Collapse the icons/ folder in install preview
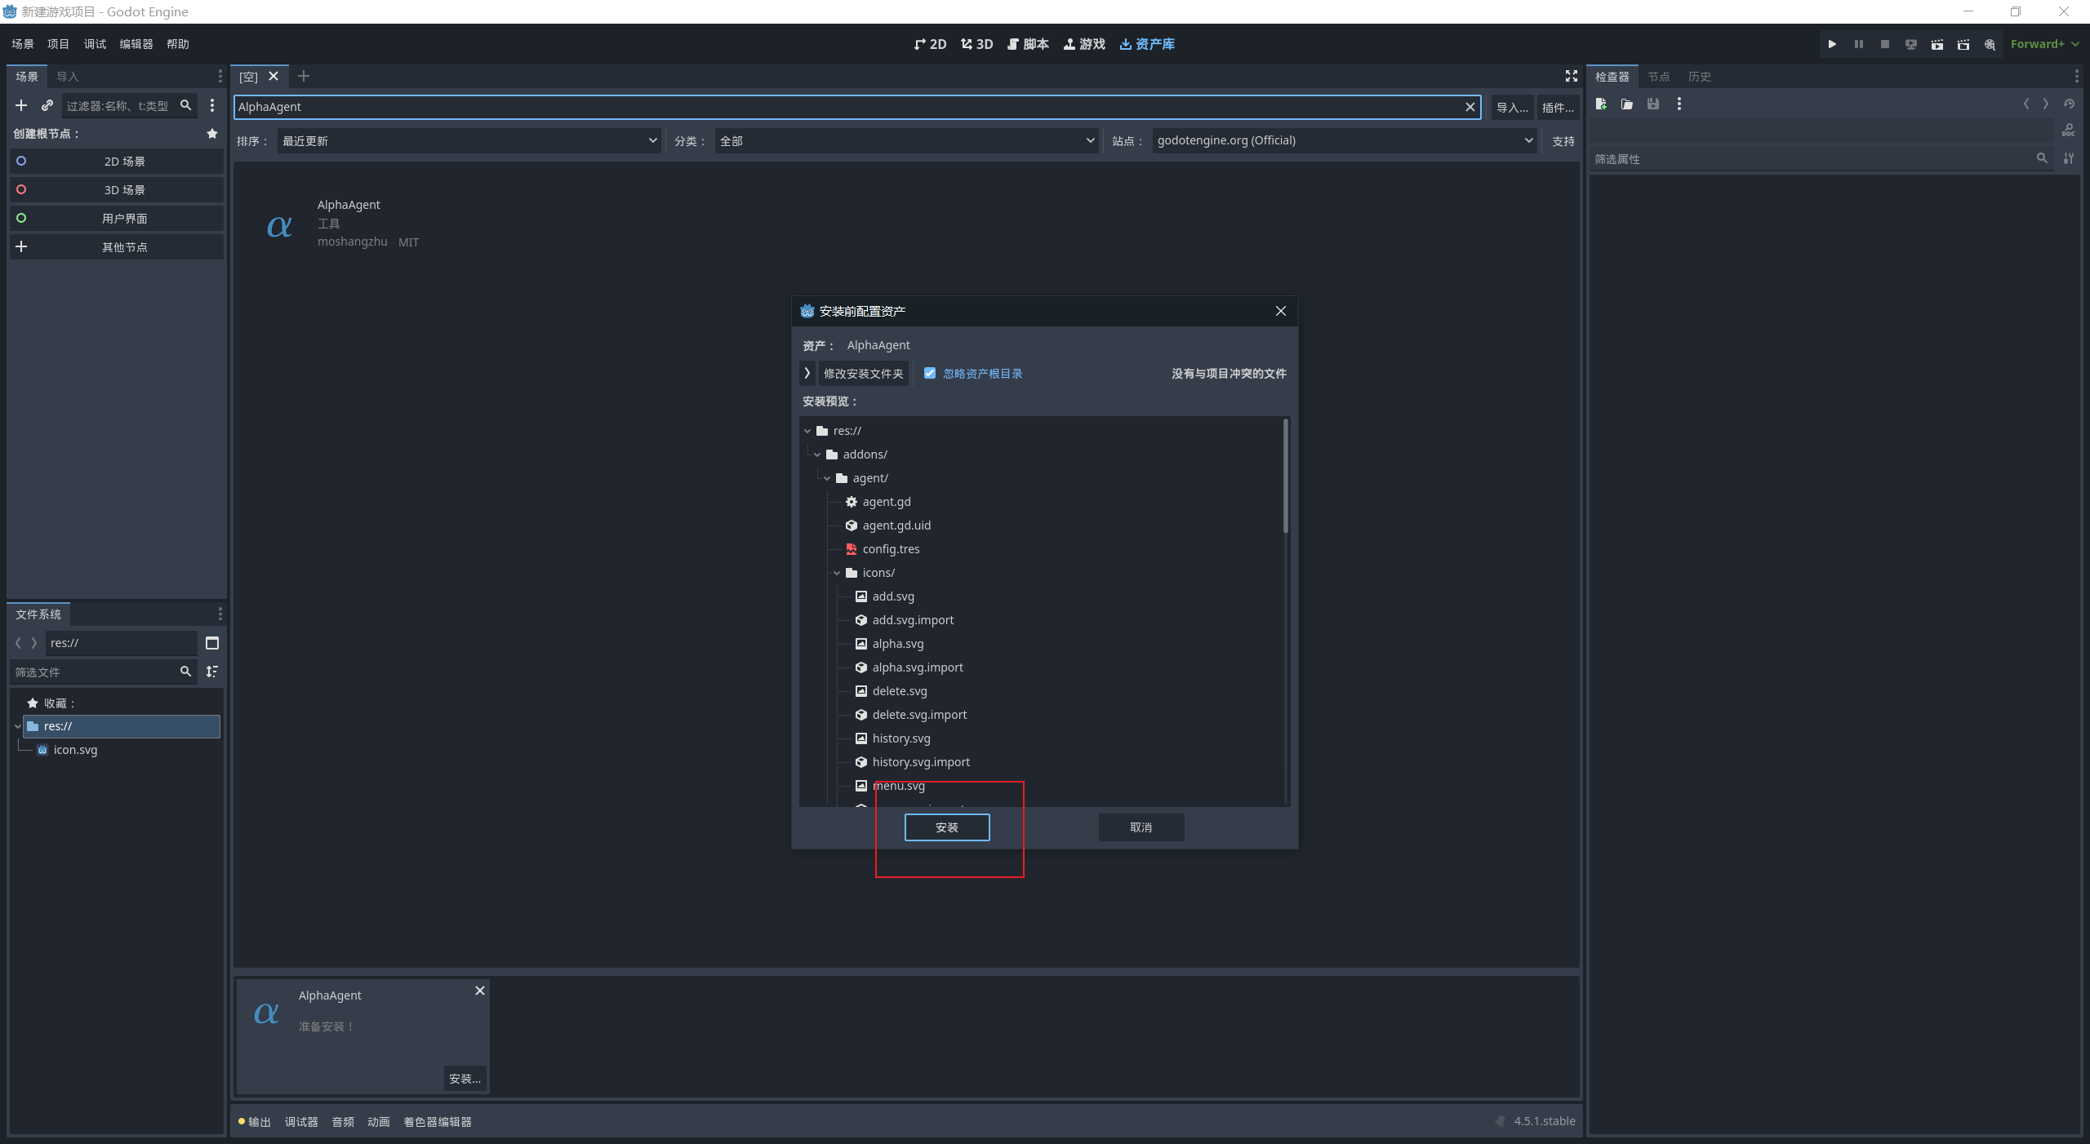Screen dimensions: 2090x1144 (837, 573)
